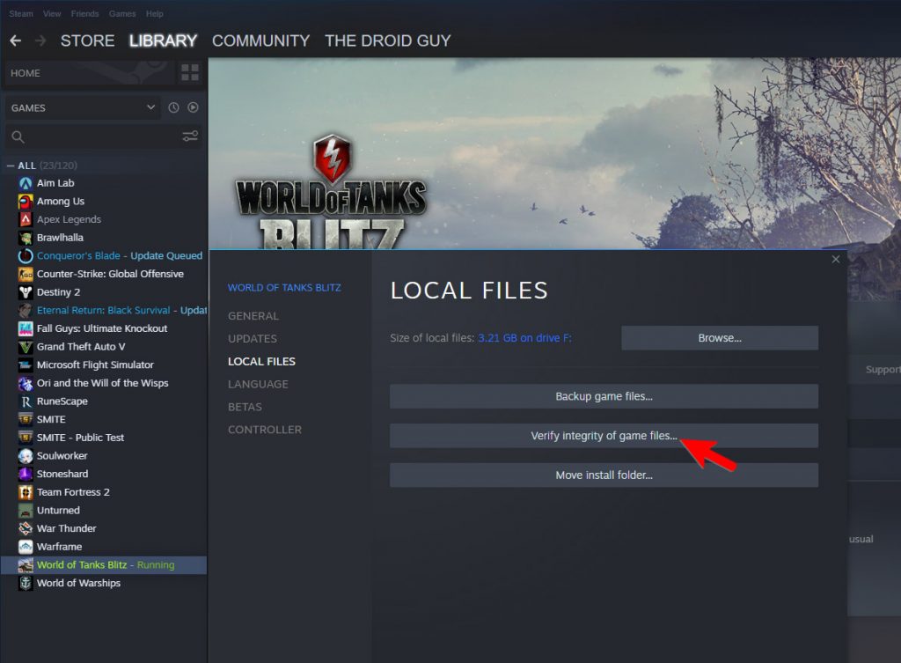Screen dimensions: 901x663
Task: Select Unturned in the games list
Action: pyautogui.click(x=104, y=511)
